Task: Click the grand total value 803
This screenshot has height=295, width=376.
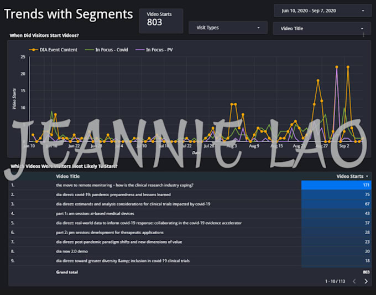Action: click(x=366, y=272)
